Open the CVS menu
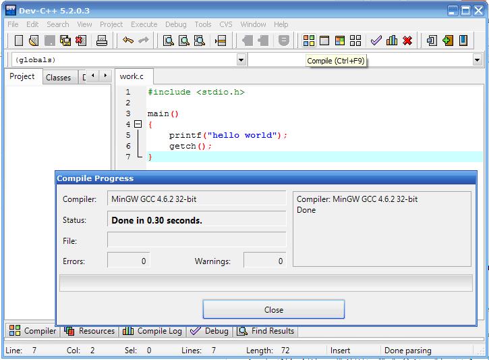Screen dimensions: 489x360 coord(226,24)
